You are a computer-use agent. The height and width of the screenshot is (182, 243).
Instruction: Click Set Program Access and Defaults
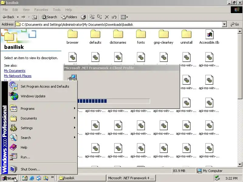coord(43,86)
